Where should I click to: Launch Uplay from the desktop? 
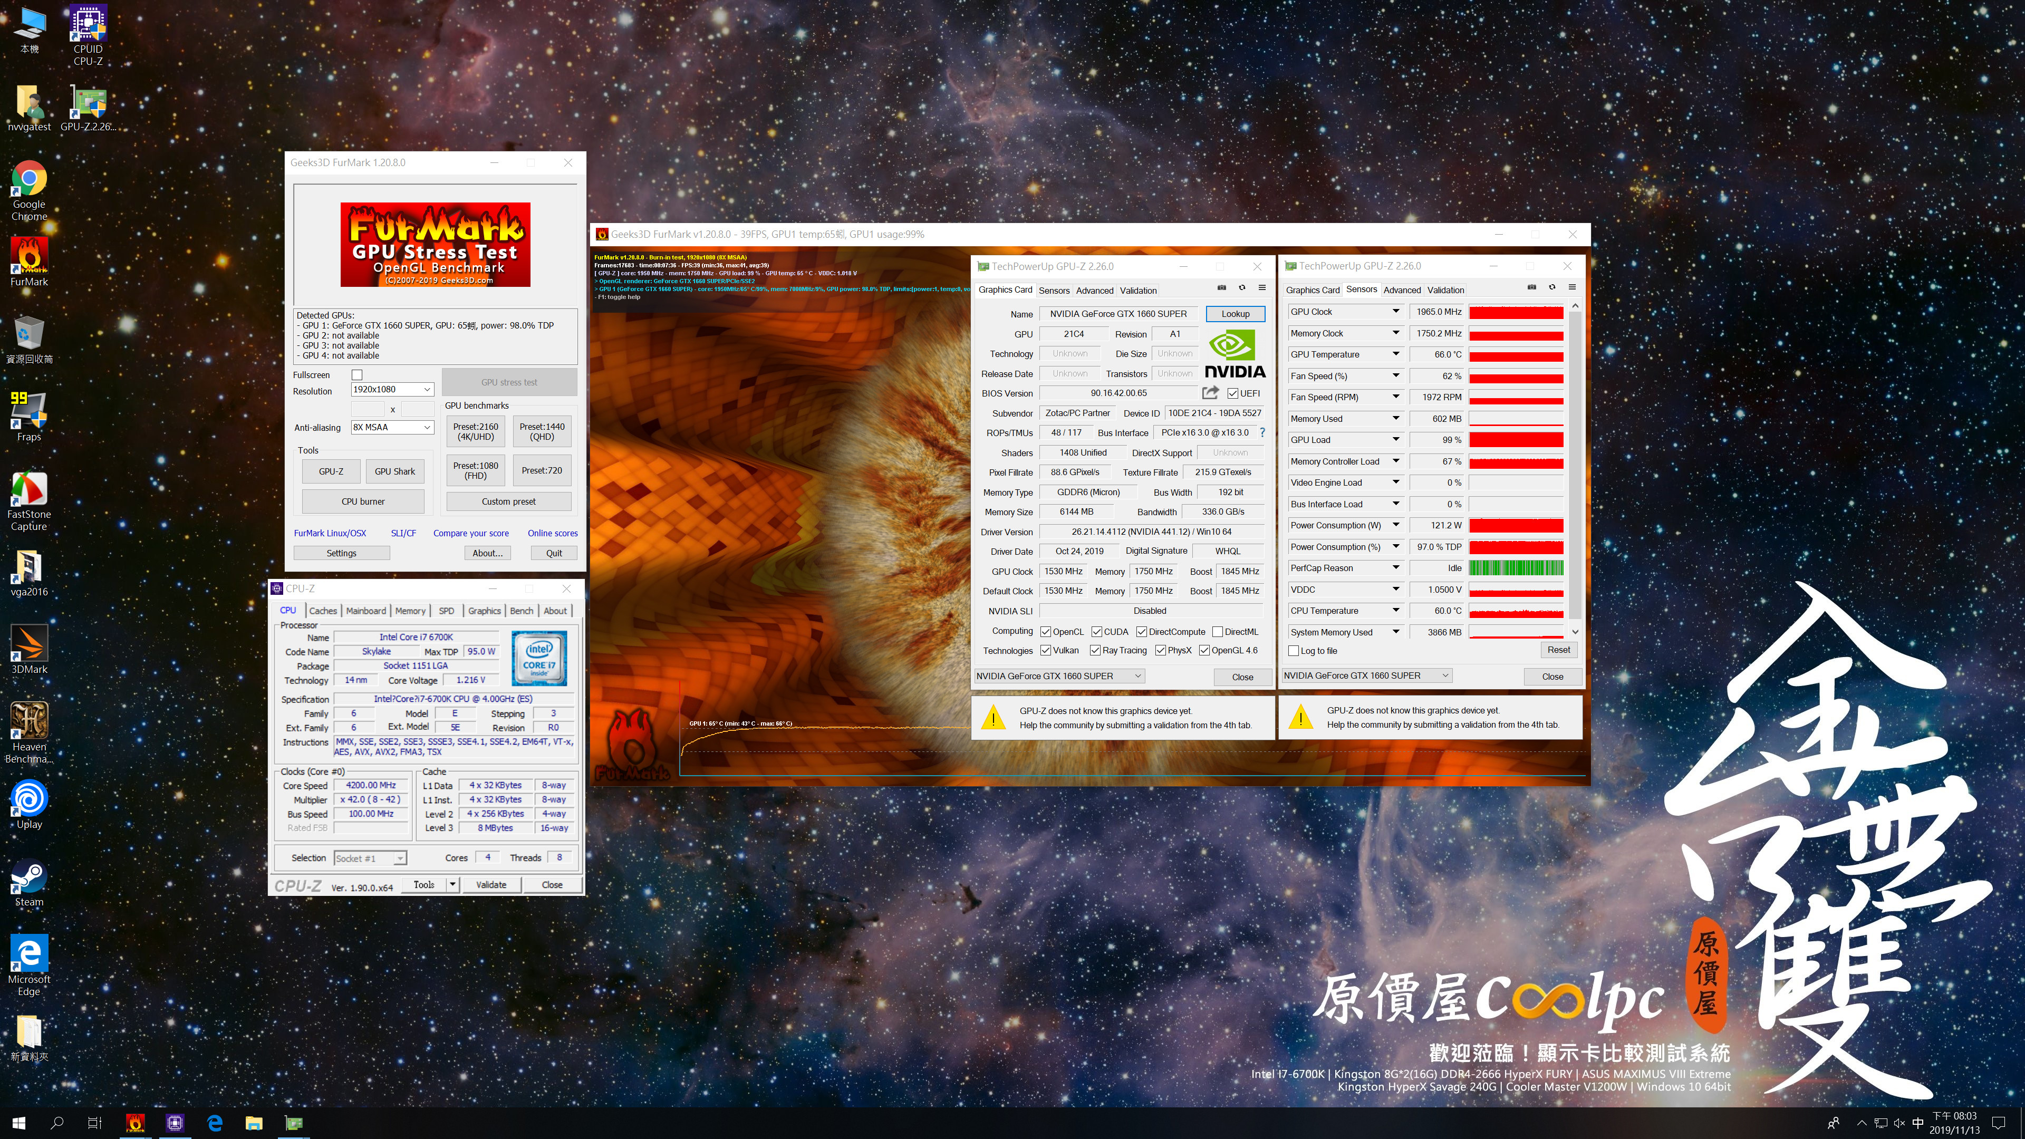29,804
